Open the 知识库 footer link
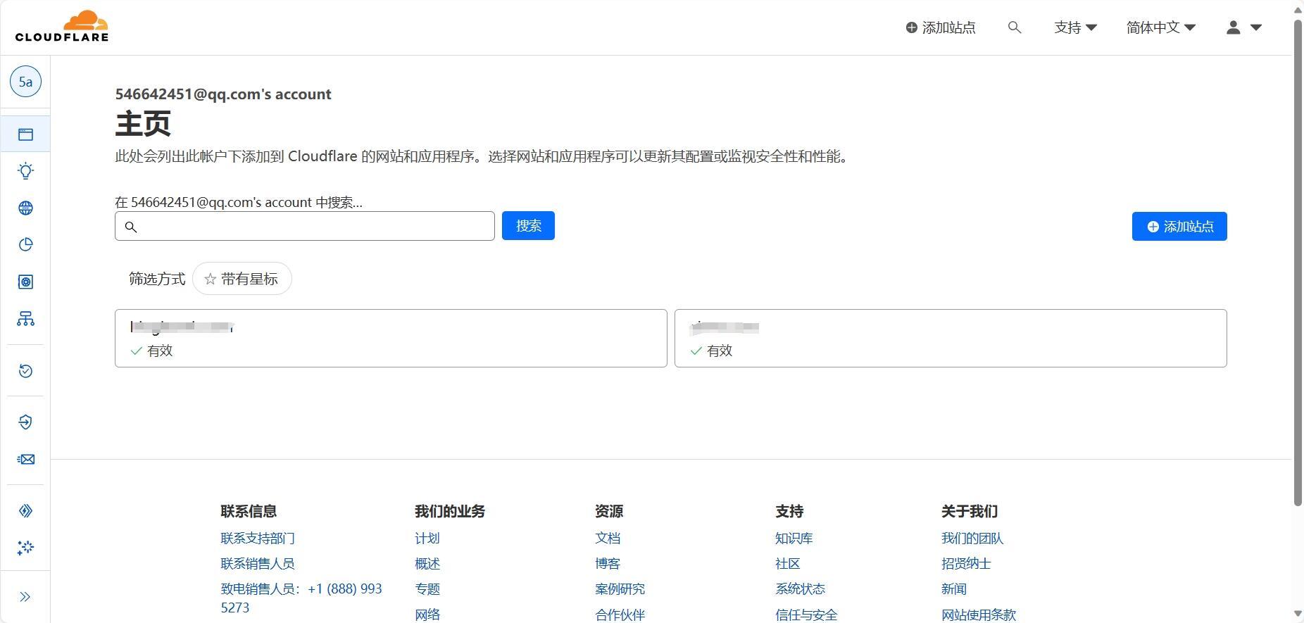Viewport: 1304px width, 623px height. 794,538
